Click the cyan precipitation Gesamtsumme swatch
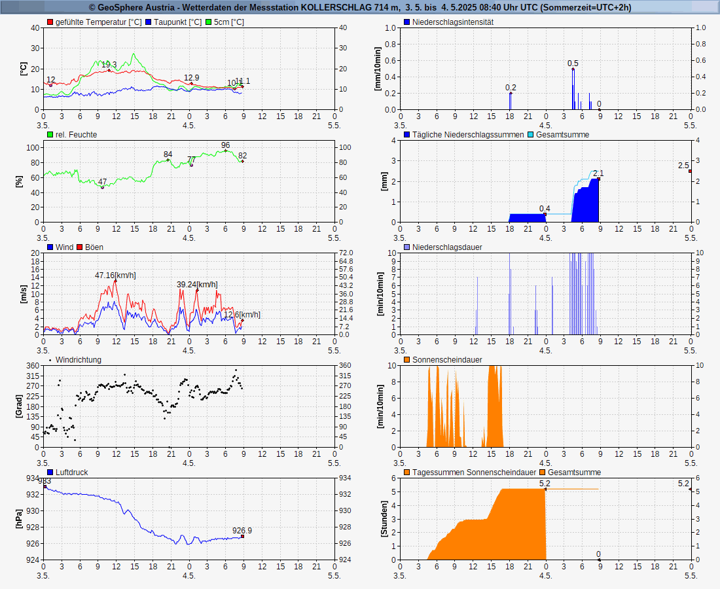 click(531, 135)
